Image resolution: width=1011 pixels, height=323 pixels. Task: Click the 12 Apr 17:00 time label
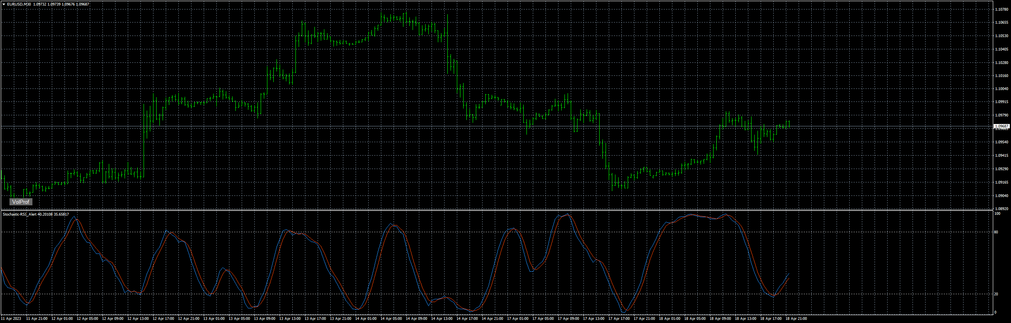click(163, 319)
